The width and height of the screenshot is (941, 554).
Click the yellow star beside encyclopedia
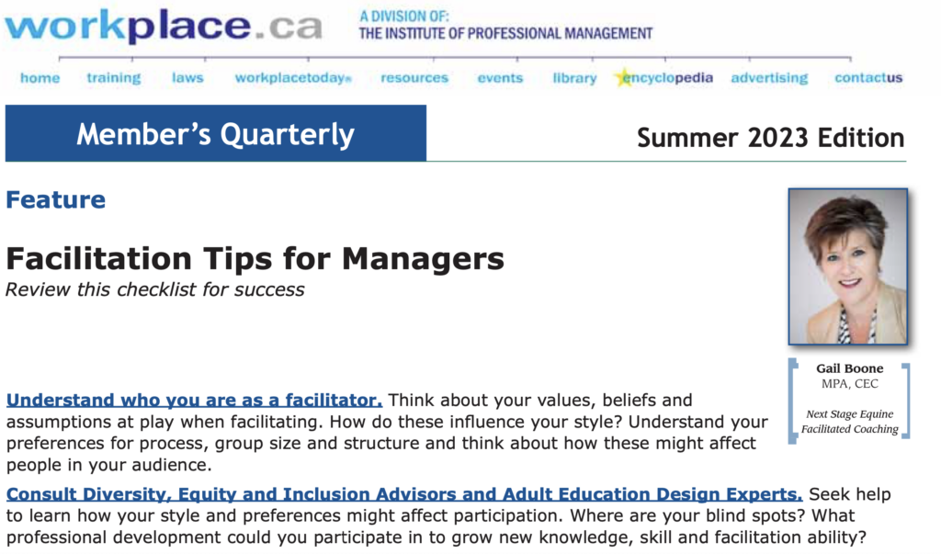624,77
